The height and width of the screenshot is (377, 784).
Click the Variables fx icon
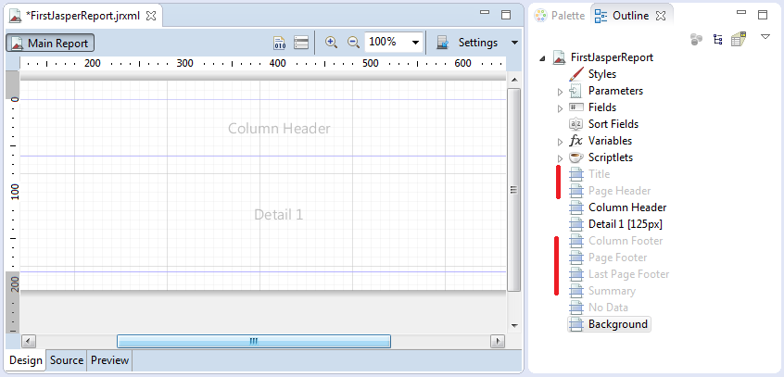pos(576,141)
